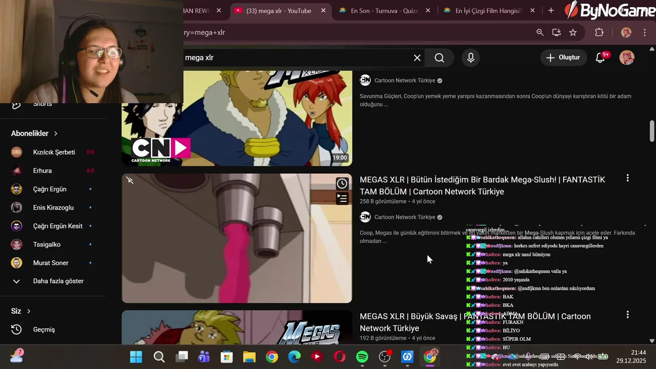Open Opera browser from taskbar

point(339,357)
